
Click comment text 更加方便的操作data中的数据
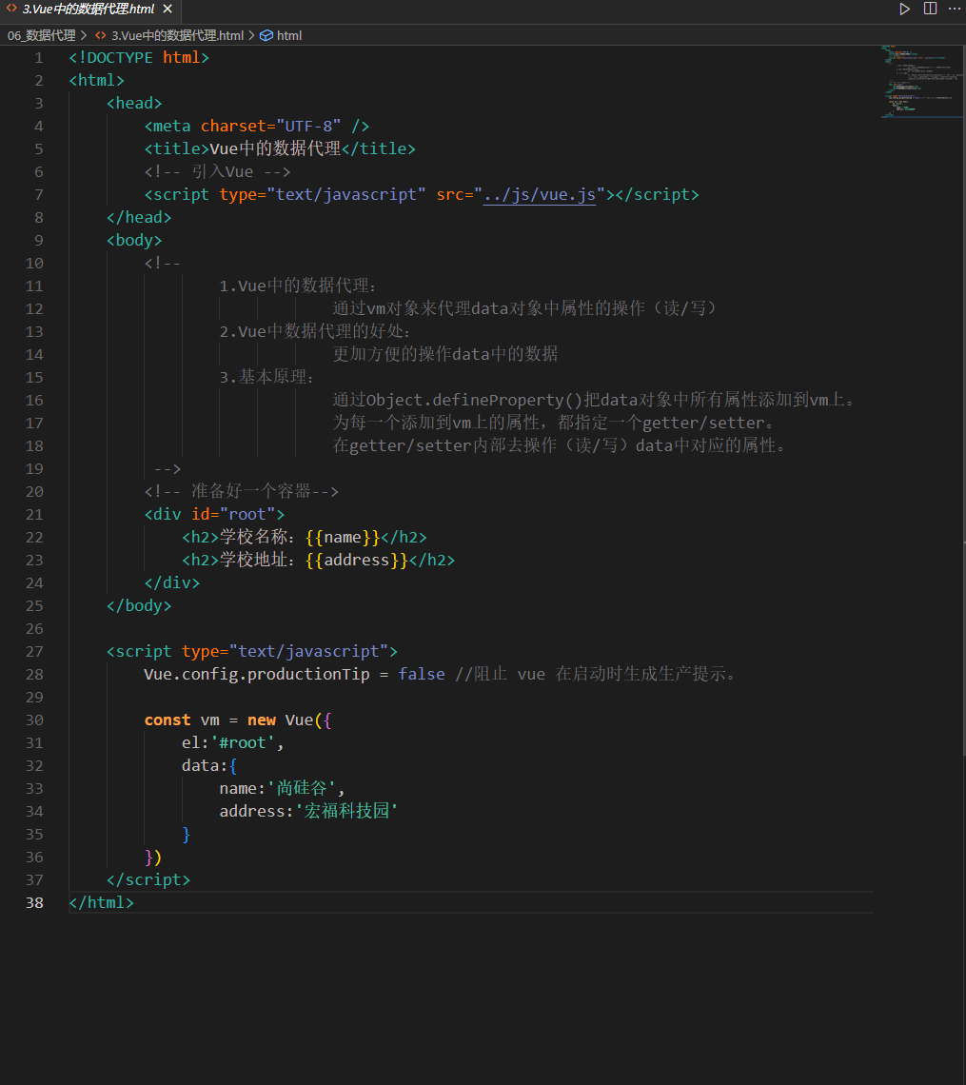point(445,354)
